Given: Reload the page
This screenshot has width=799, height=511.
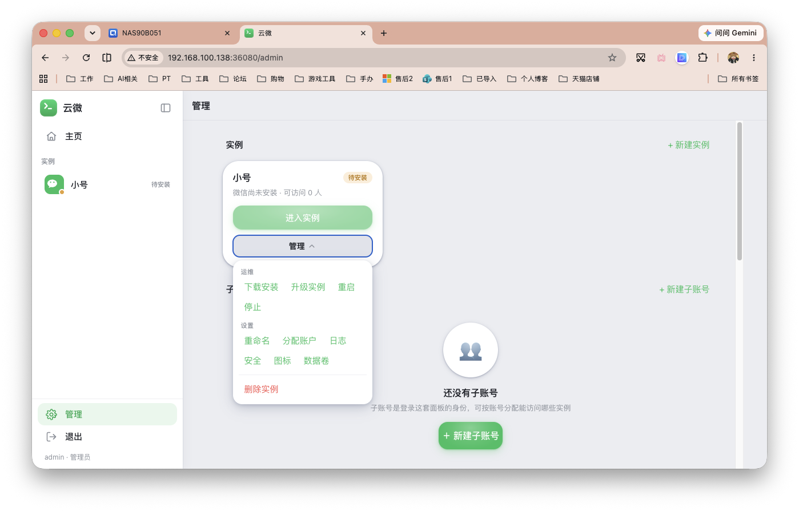Looking at the screenshot, I should (x=86, y=58).
